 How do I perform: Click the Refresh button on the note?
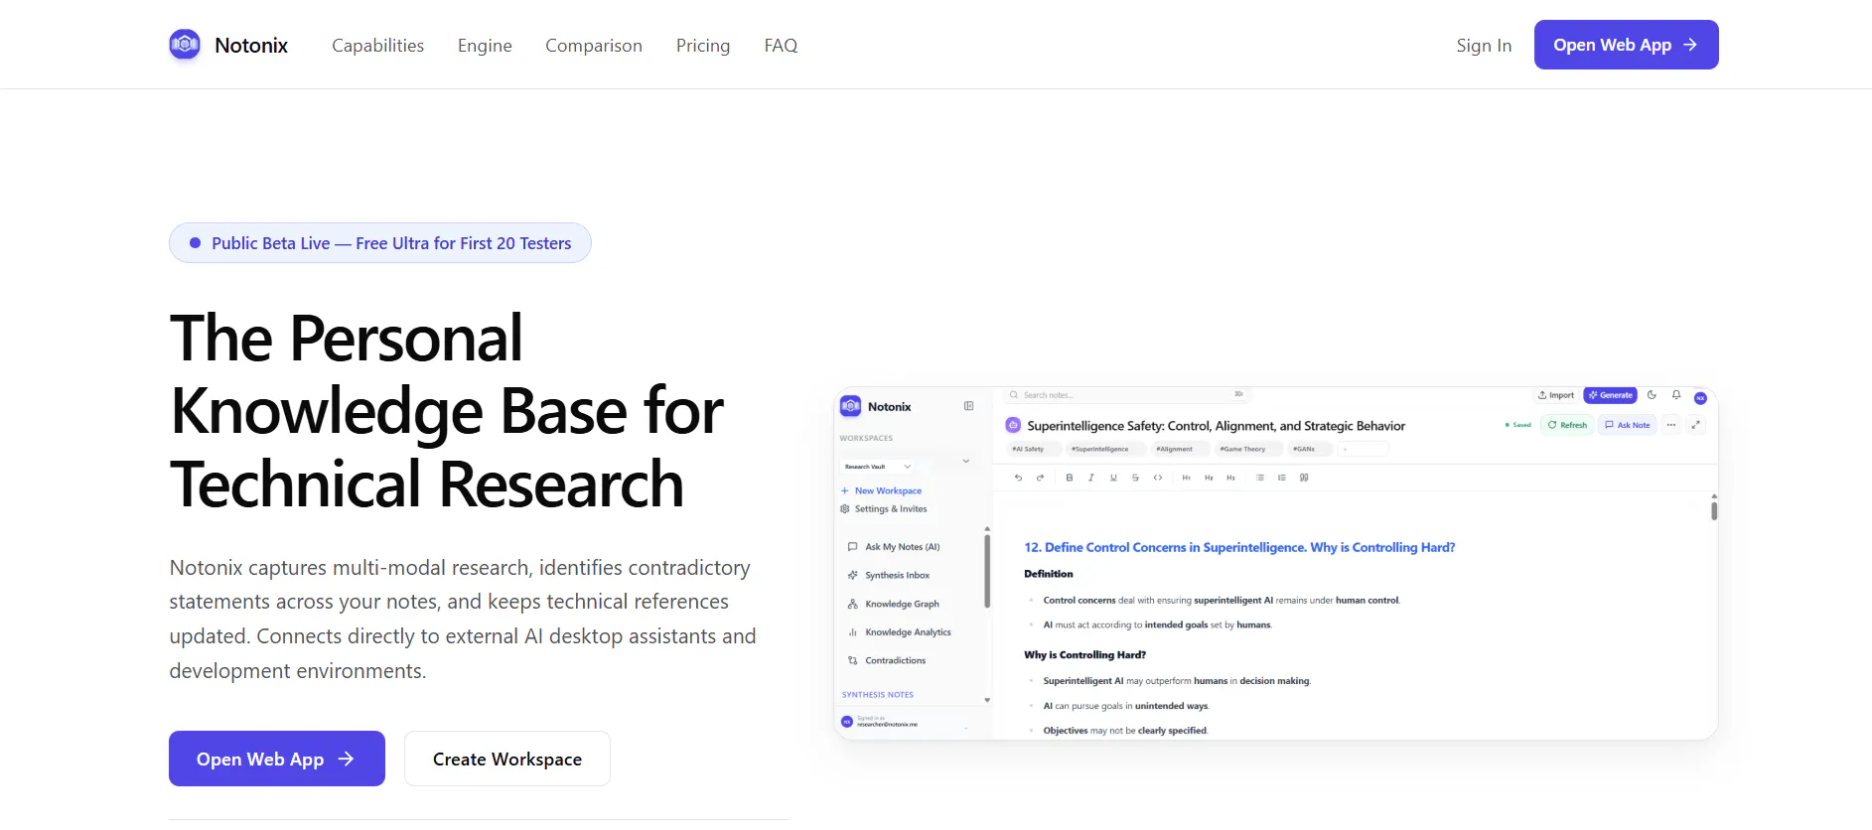pyautogui.click(x=1567, y=425)
